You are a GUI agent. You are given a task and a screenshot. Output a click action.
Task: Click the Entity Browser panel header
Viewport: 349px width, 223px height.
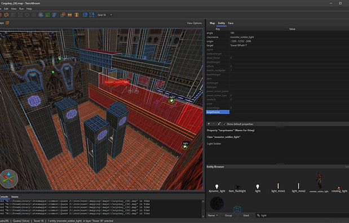point(277,167)
